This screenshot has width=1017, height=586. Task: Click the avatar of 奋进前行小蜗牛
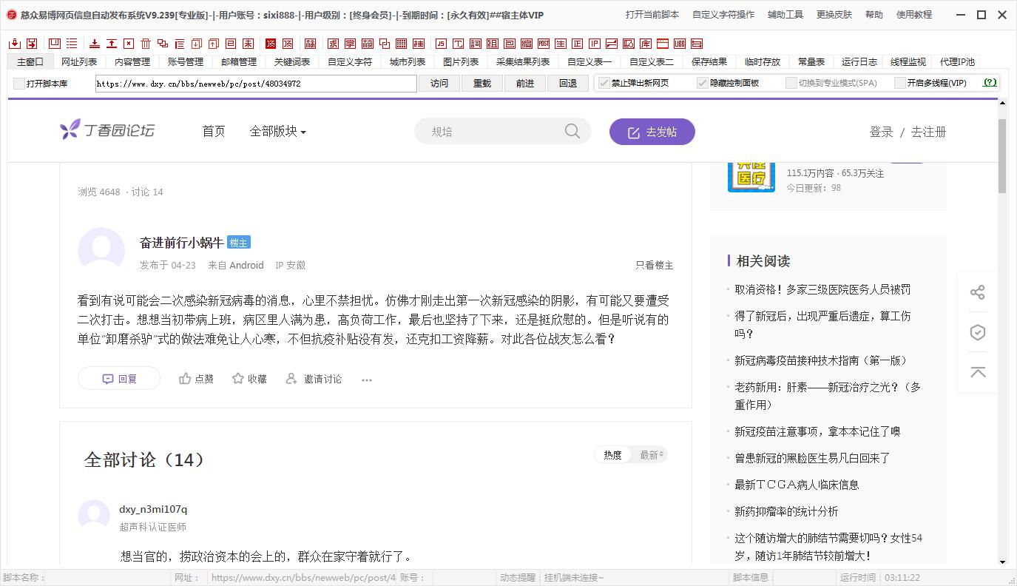(x=101, y=251)
